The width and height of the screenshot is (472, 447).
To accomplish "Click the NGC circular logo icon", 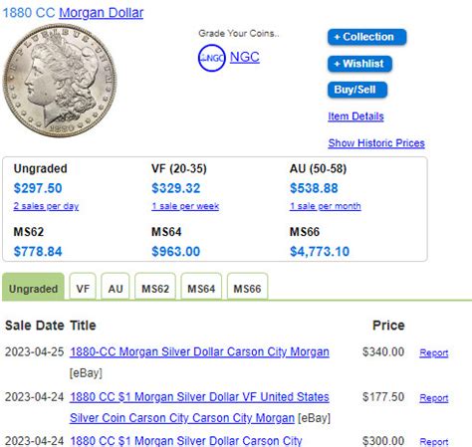I will (x=212, y=58).
